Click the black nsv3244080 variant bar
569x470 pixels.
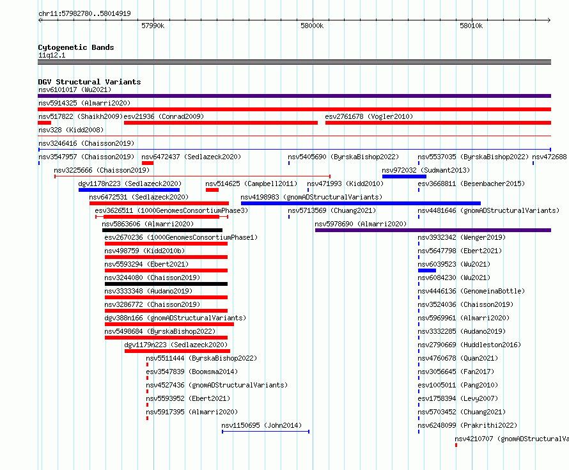pos(166,284)
